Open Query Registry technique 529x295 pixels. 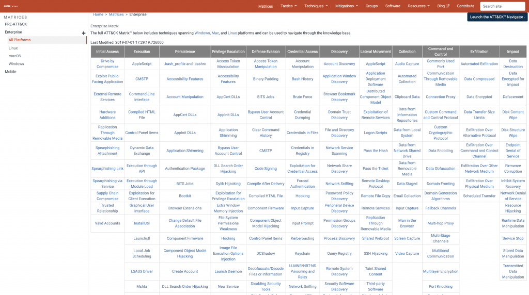[x=339, y=253]
